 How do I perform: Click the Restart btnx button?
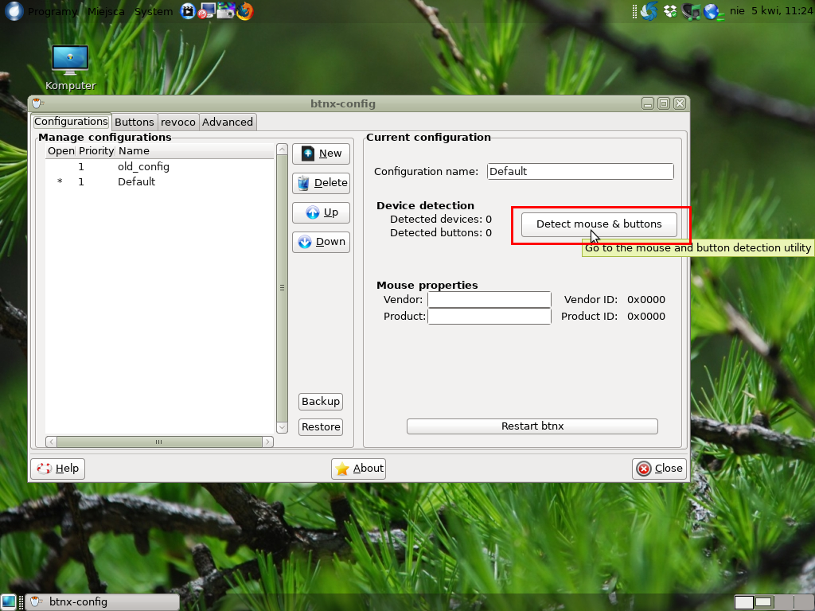[532, 426]
